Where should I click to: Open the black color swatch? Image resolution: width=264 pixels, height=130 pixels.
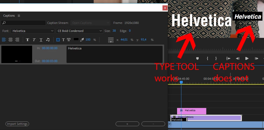76,39
